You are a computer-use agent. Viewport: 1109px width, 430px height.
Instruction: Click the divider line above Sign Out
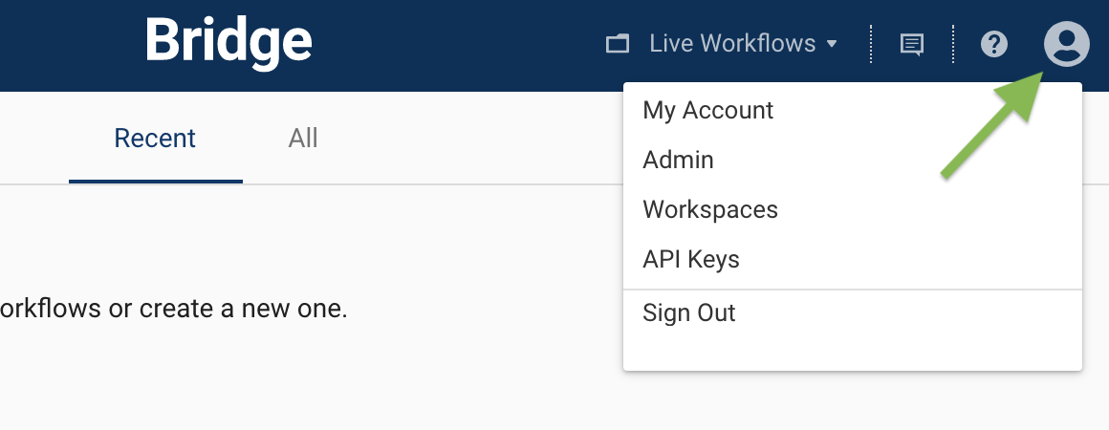[851, 289]
